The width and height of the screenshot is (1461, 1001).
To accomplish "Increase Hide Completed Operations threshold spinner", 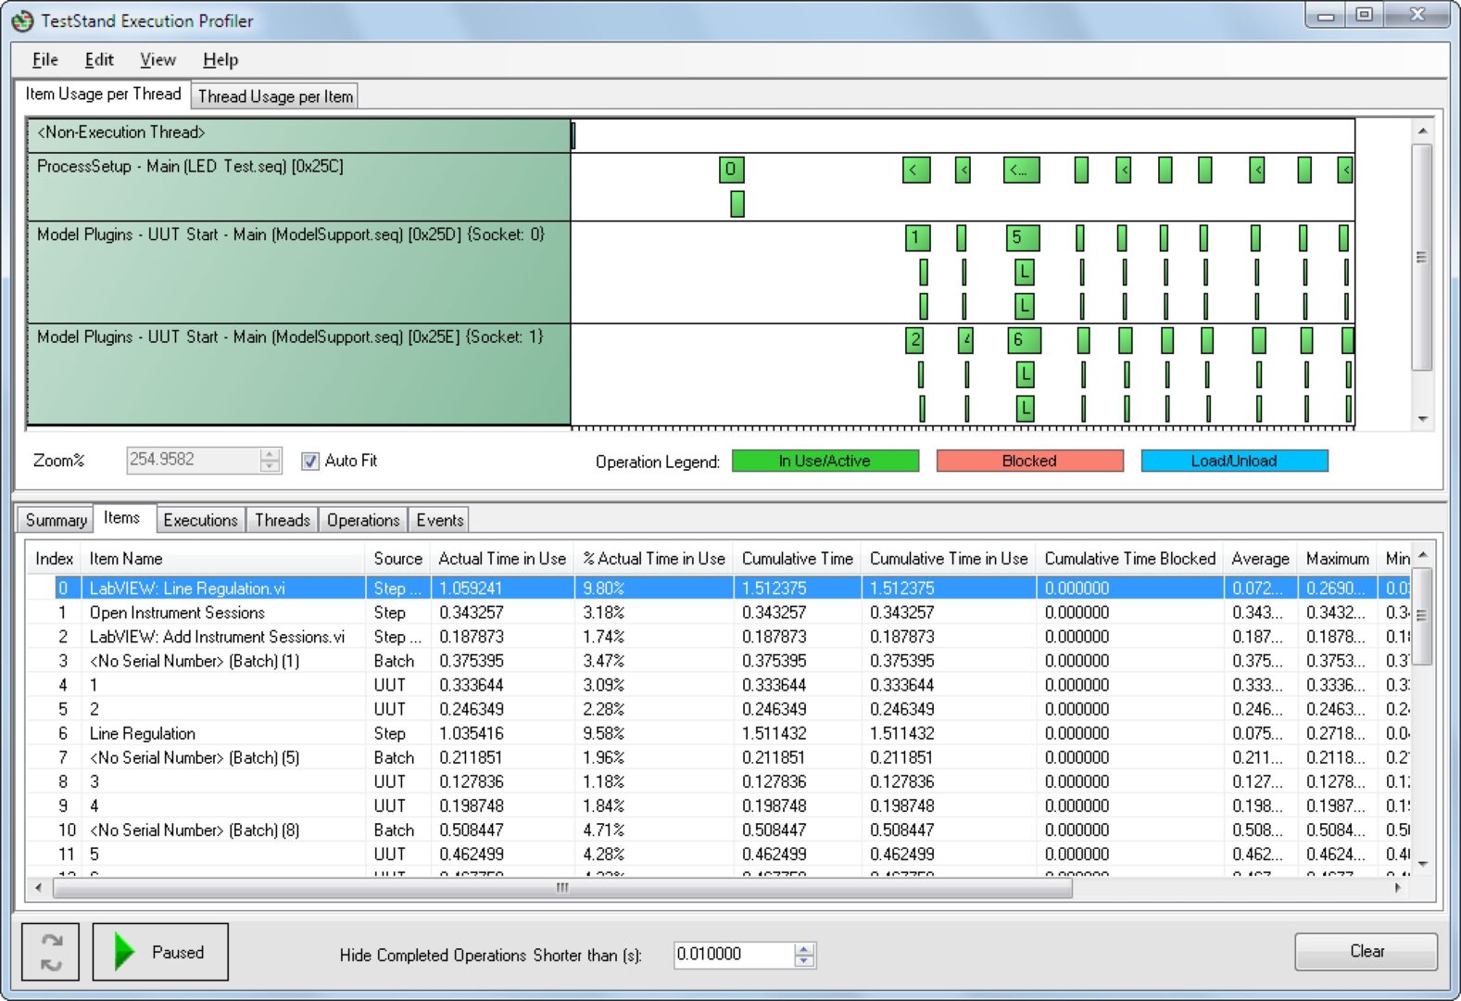I will coord(804,949).
